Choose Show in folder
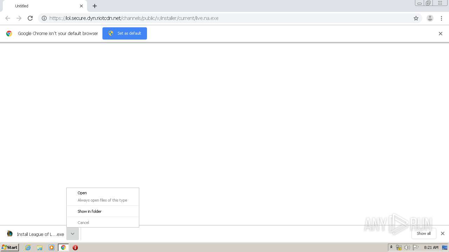The image size is (449, 252). 103,211
